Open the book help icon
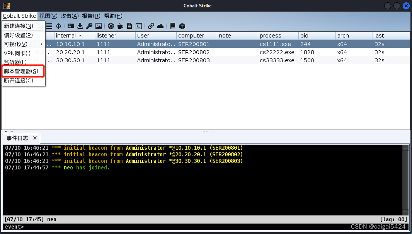 click(173, 26)
